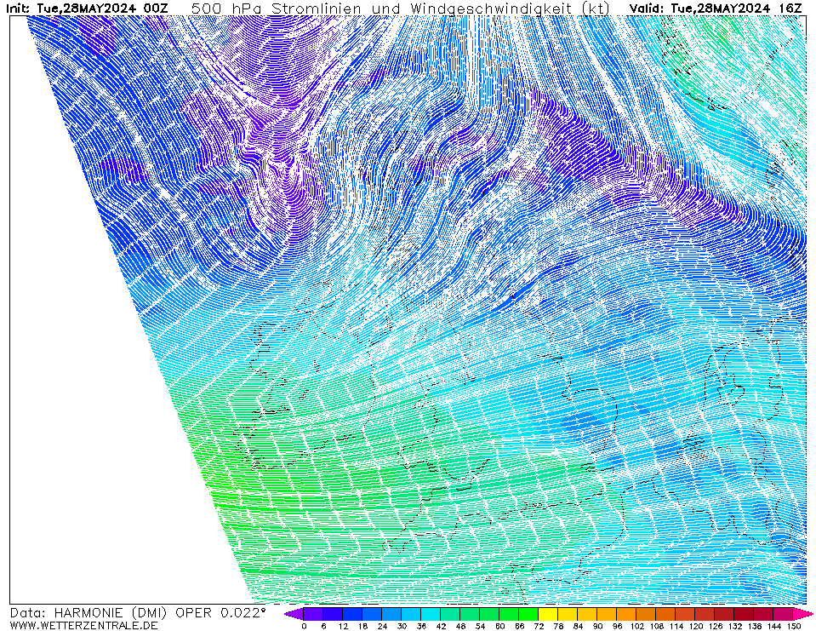Click the dark orange swatch between 102 and 108
816x631 pixels.
tap(647, 614)
